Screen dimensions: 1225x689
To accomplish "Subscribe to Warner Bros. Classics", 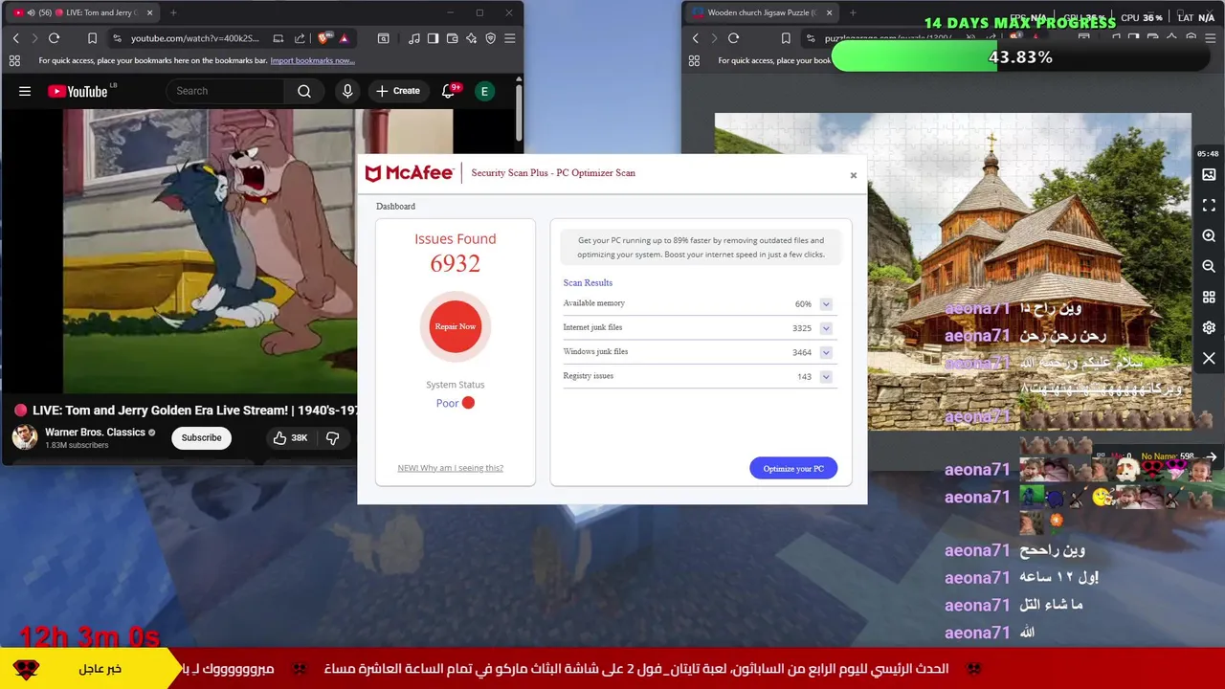I will click(x=201, y=437).
